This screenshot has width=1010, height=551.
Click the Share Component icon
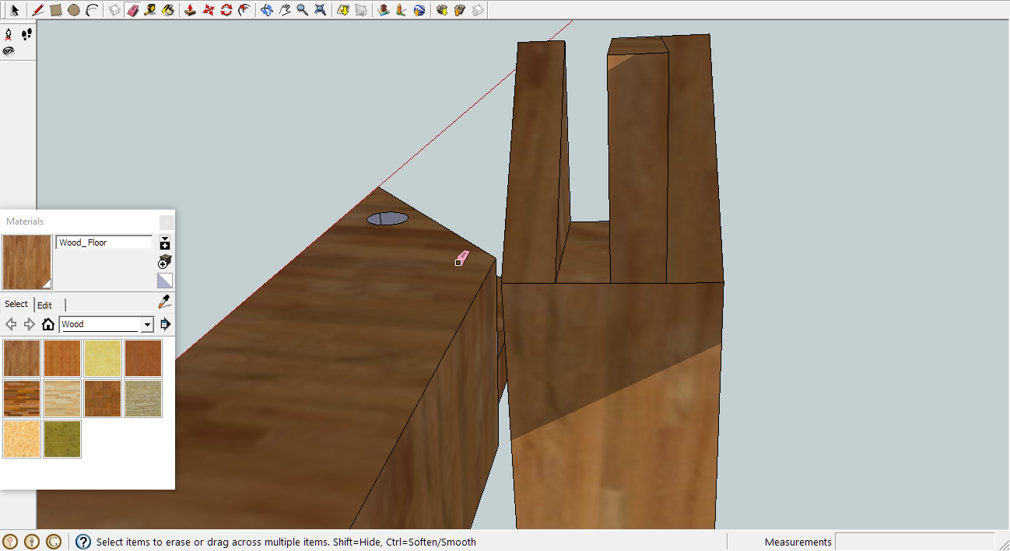[478, 10]
